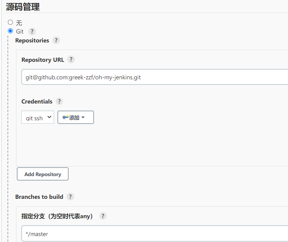Click help icon next to 指定分支
Viewport: 288px width, 242px height.
(103, 216)
